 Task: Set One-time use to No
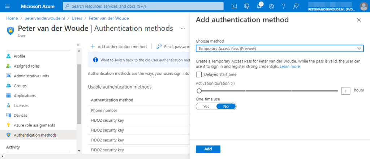(x=226, y=106)
